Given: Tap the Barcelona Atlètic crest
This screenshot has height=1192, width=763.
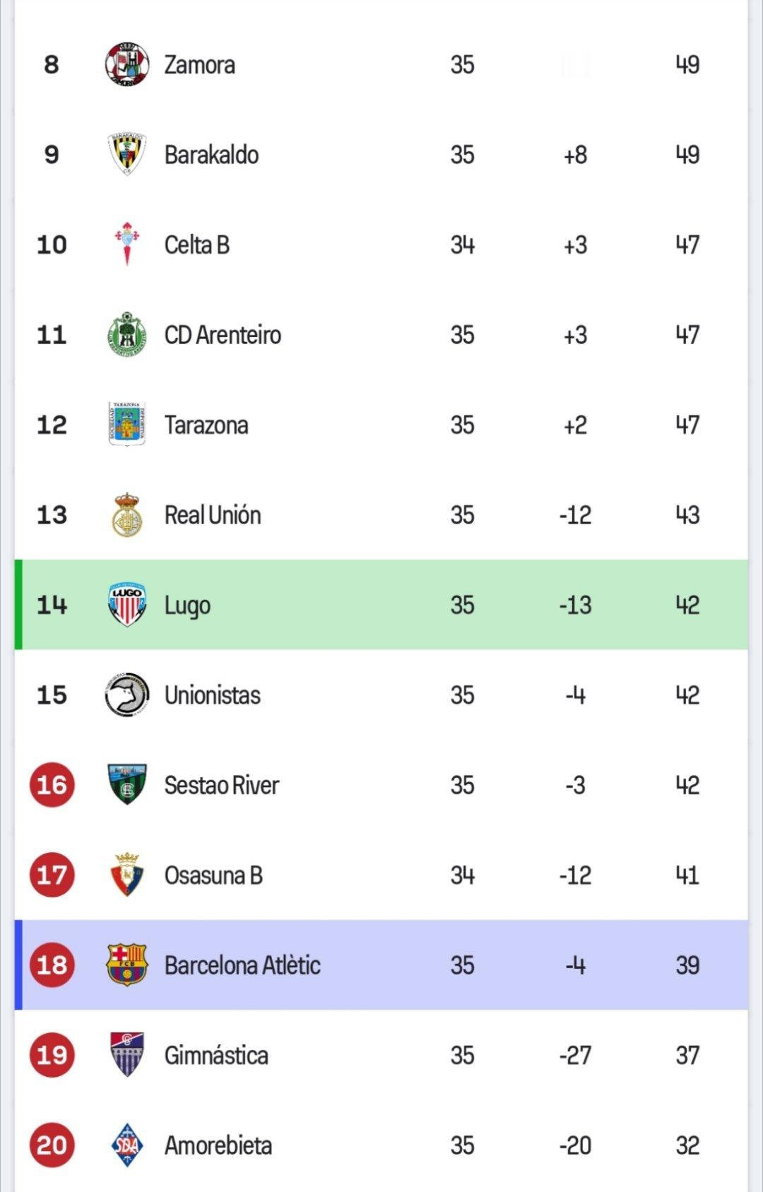Looking at the screenshot, I should (x=126, y=964).
